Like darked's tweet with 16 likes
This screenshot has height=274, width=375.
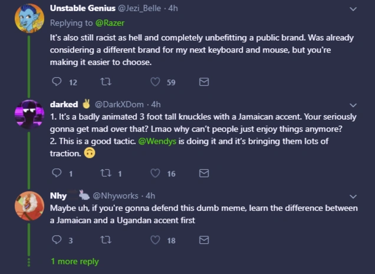click(x=156, y=173)
